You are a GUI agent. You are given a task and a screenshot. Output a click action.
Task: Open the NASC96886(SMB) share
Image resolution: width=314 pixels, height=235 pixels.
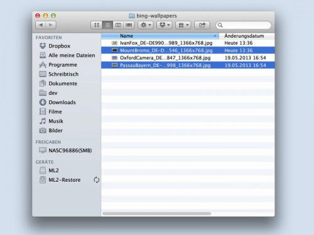coord(65,150)
